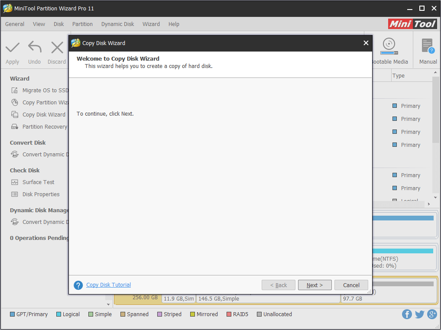Click the Undo arrow icon
The width and height of the screenshot is (441, 330).
coord(35,47)
